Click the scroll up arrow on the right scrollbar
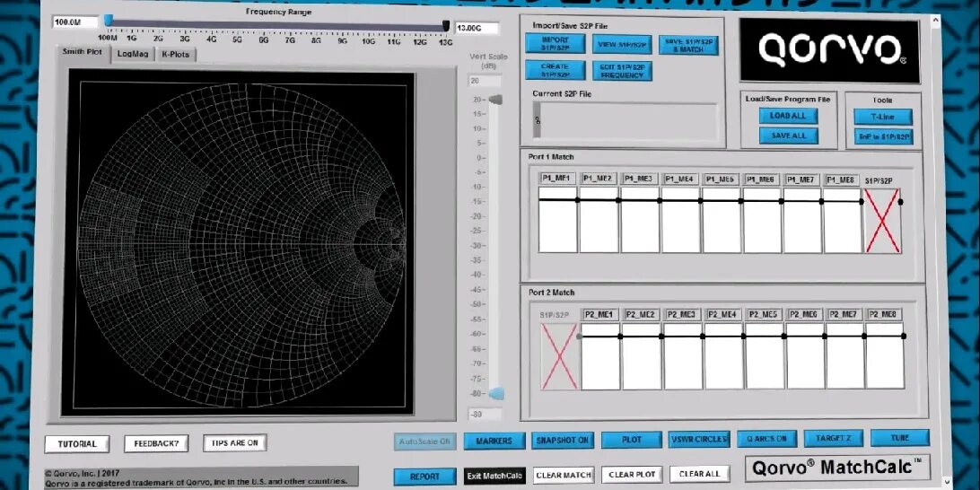Viewport: 980px width, 490px height. tap(935, 21)
